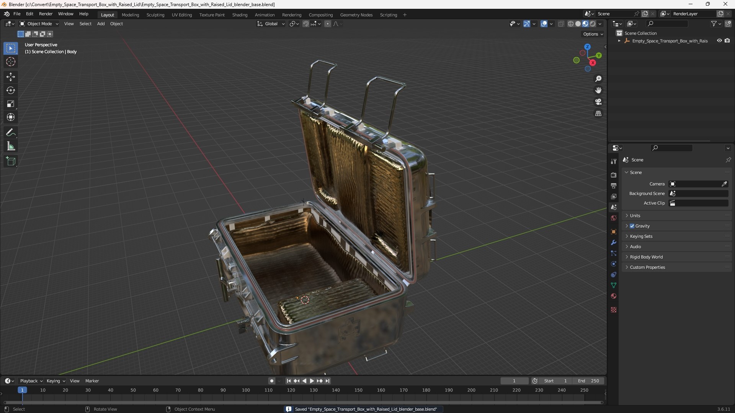Click the pan view hand icon
The image size is (735, 413).
(x=598, y=90)
